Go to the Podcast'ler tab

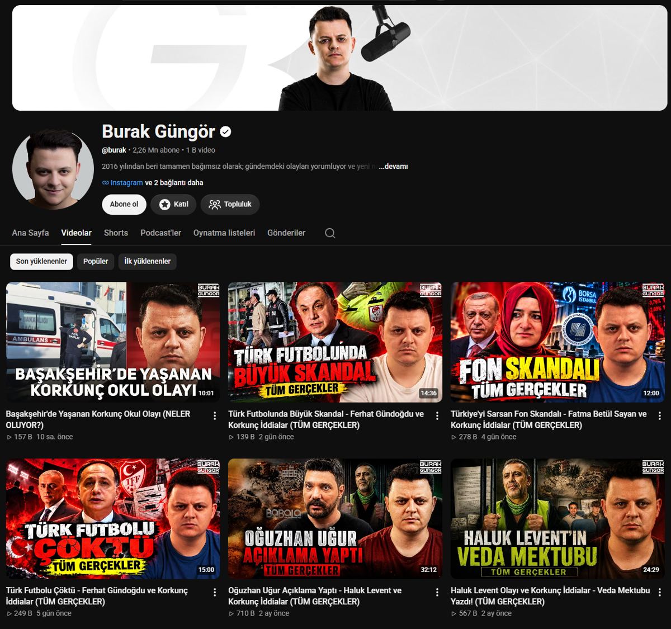click(160, 233)
